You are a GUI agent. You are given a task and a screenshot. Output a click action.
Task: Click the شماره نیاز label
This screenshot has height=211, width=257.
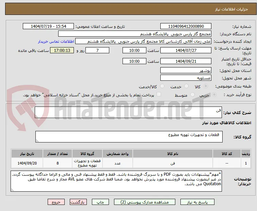click(x=242, y=26)
